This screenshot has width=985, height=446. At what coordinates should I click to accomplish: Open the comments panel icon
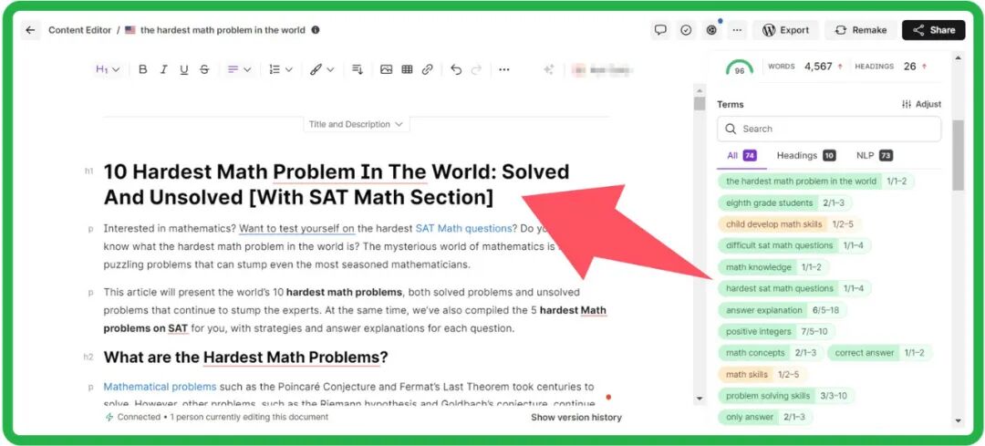tap(660, 30)
